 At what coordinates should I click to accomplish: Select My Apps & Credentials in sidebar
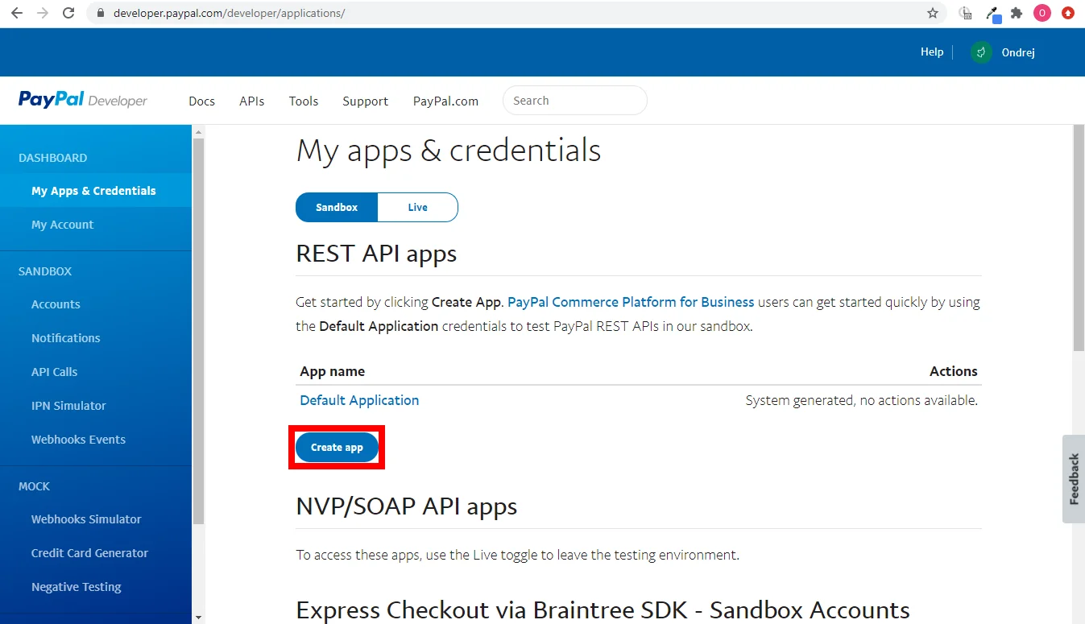click(96, 191)
